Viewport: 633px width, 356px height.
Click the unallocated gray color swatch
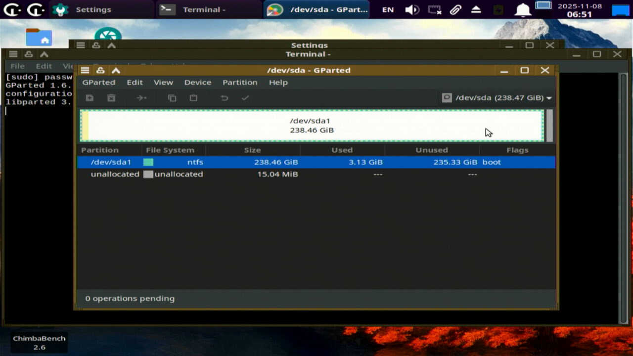click(x=148, y=174)
